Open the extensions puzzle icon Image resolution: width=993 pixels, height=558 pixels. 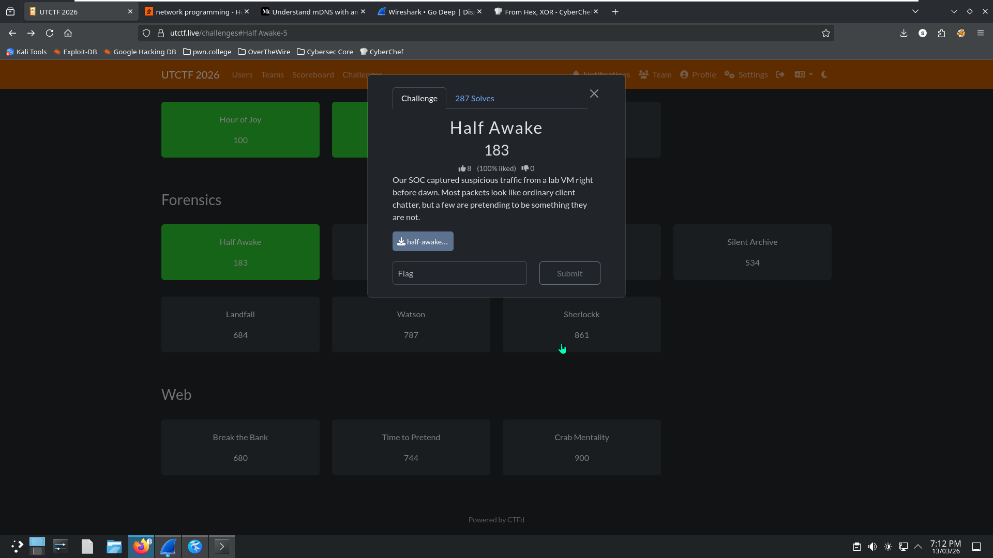[x=941, y=33]
